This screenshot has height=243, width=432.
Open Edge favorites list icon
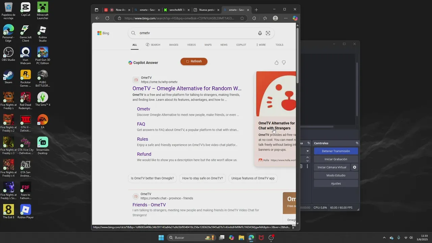265,18
